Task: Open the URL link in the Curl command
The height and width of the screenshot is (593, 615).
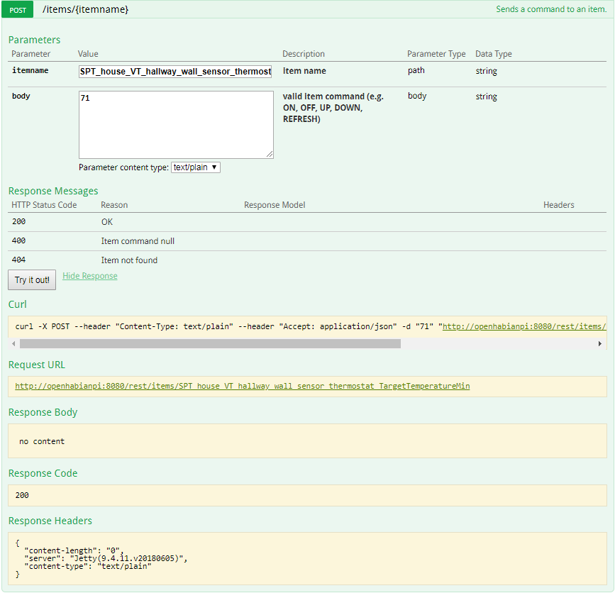Action: coord(523,327)
